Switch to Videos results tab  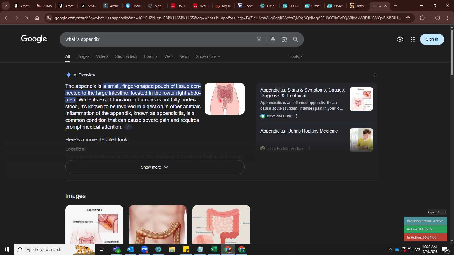pyautogui.click(x=102, y=56)
